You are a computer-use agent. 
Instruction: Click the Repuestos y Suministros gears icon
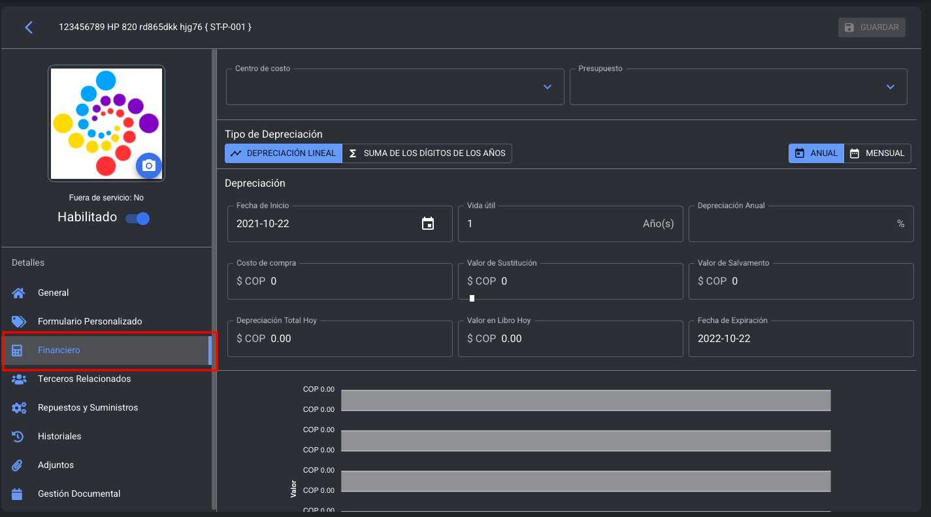coord(18,408)
